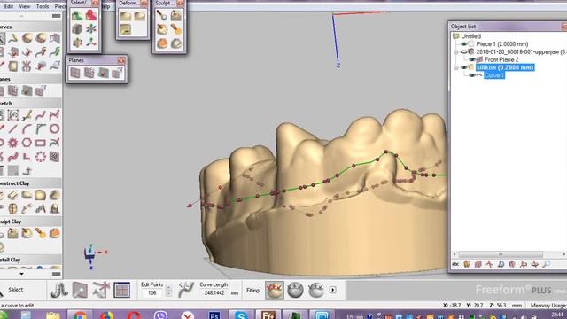
Task: Select the rectangle sketch tool
Action: [x=41, y=143]
